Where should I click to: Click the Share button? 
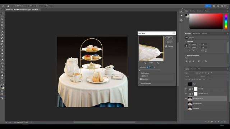tap(208, 6)
